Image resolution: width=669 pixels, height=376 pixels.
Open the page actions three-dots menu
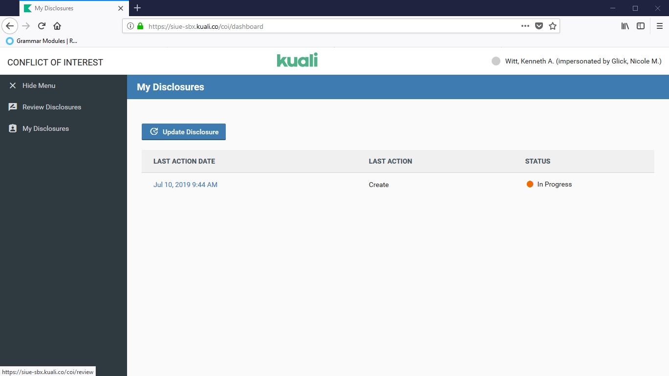[x=525, y=26]
